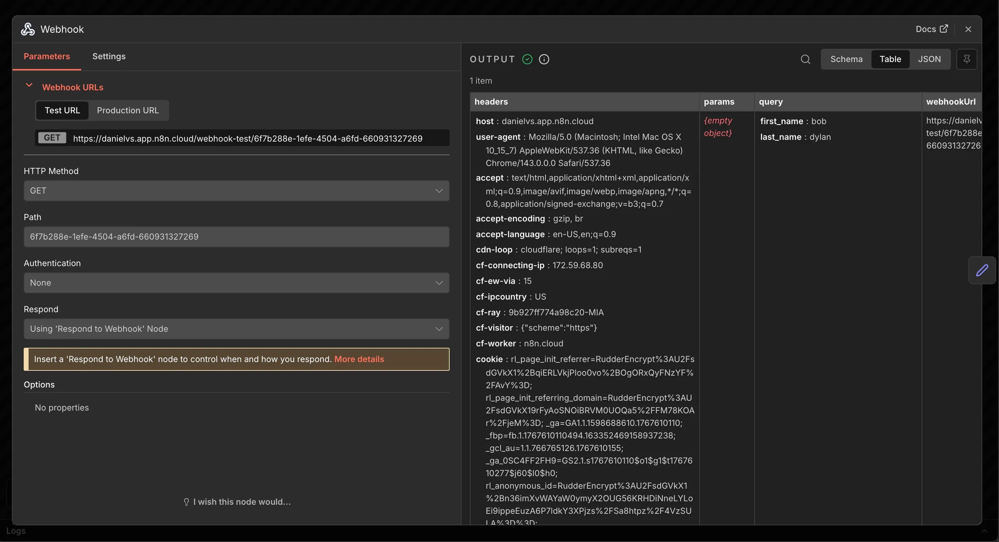This screenshot has height=542, width=999.
Task: Click the host header row
Action: click(x=534, y=121)
